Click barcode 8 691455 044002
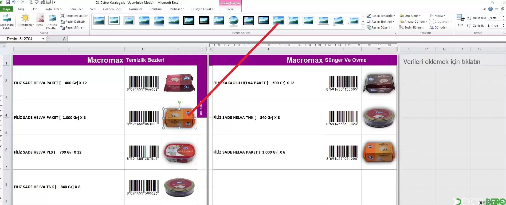The height and width of the screenshot is (205, 506). [x=143, y=83]
